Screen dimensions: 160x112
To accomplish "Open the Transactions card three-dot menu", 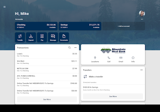I will (76, 48).
